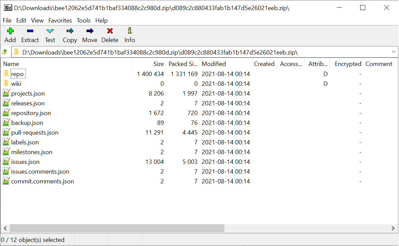Sort by the Size column header

coord(149,64)
